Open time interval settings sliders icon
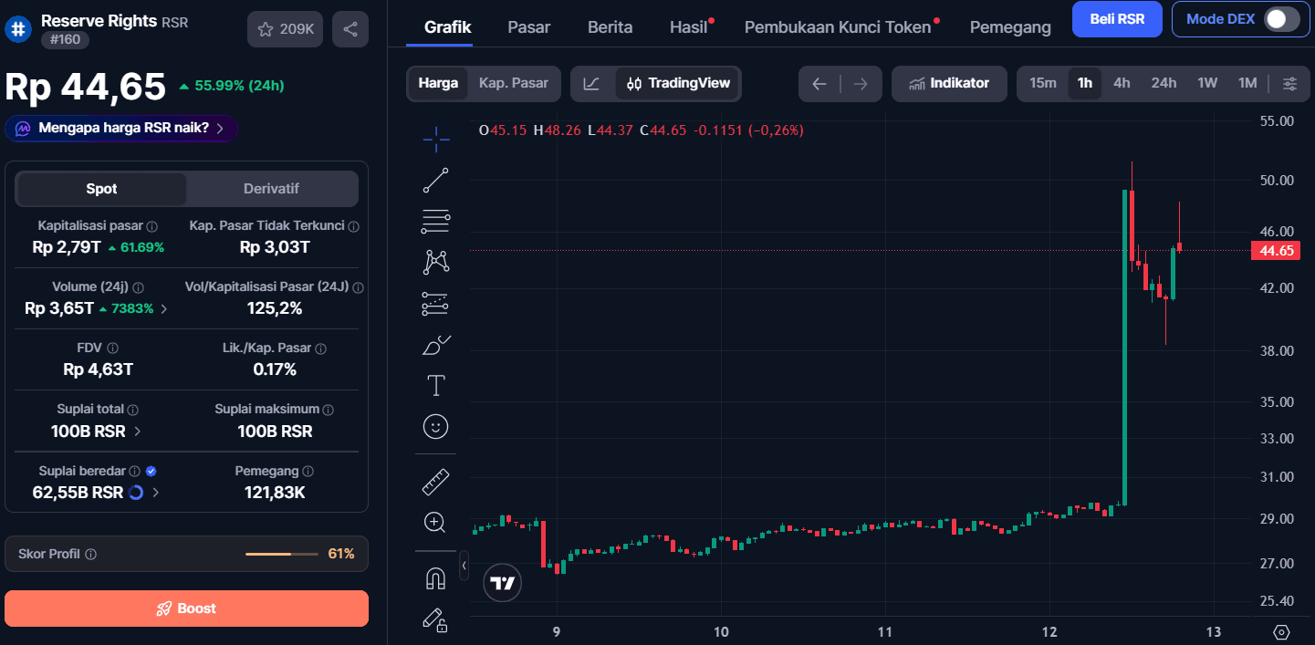The height and width of the screenshot is (645, 1315). [x=1289, y=84]
